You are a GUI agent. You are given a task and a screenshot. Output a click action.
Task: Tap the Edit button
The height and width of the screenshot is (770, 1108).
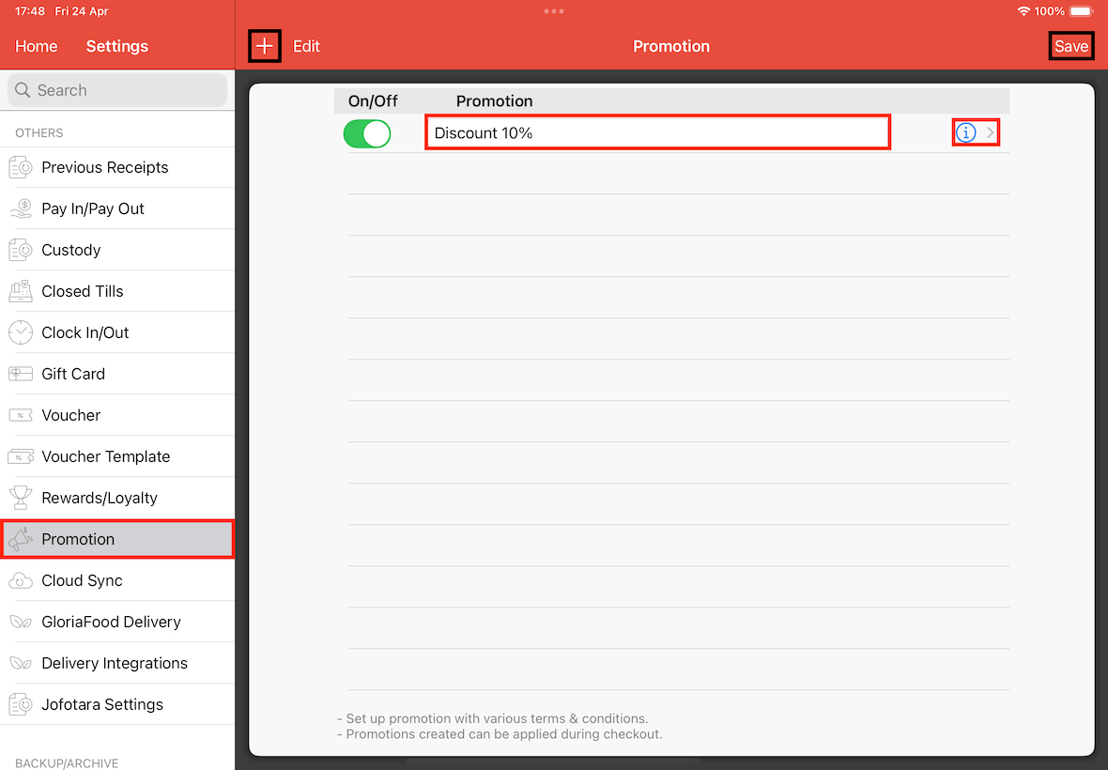307,46
